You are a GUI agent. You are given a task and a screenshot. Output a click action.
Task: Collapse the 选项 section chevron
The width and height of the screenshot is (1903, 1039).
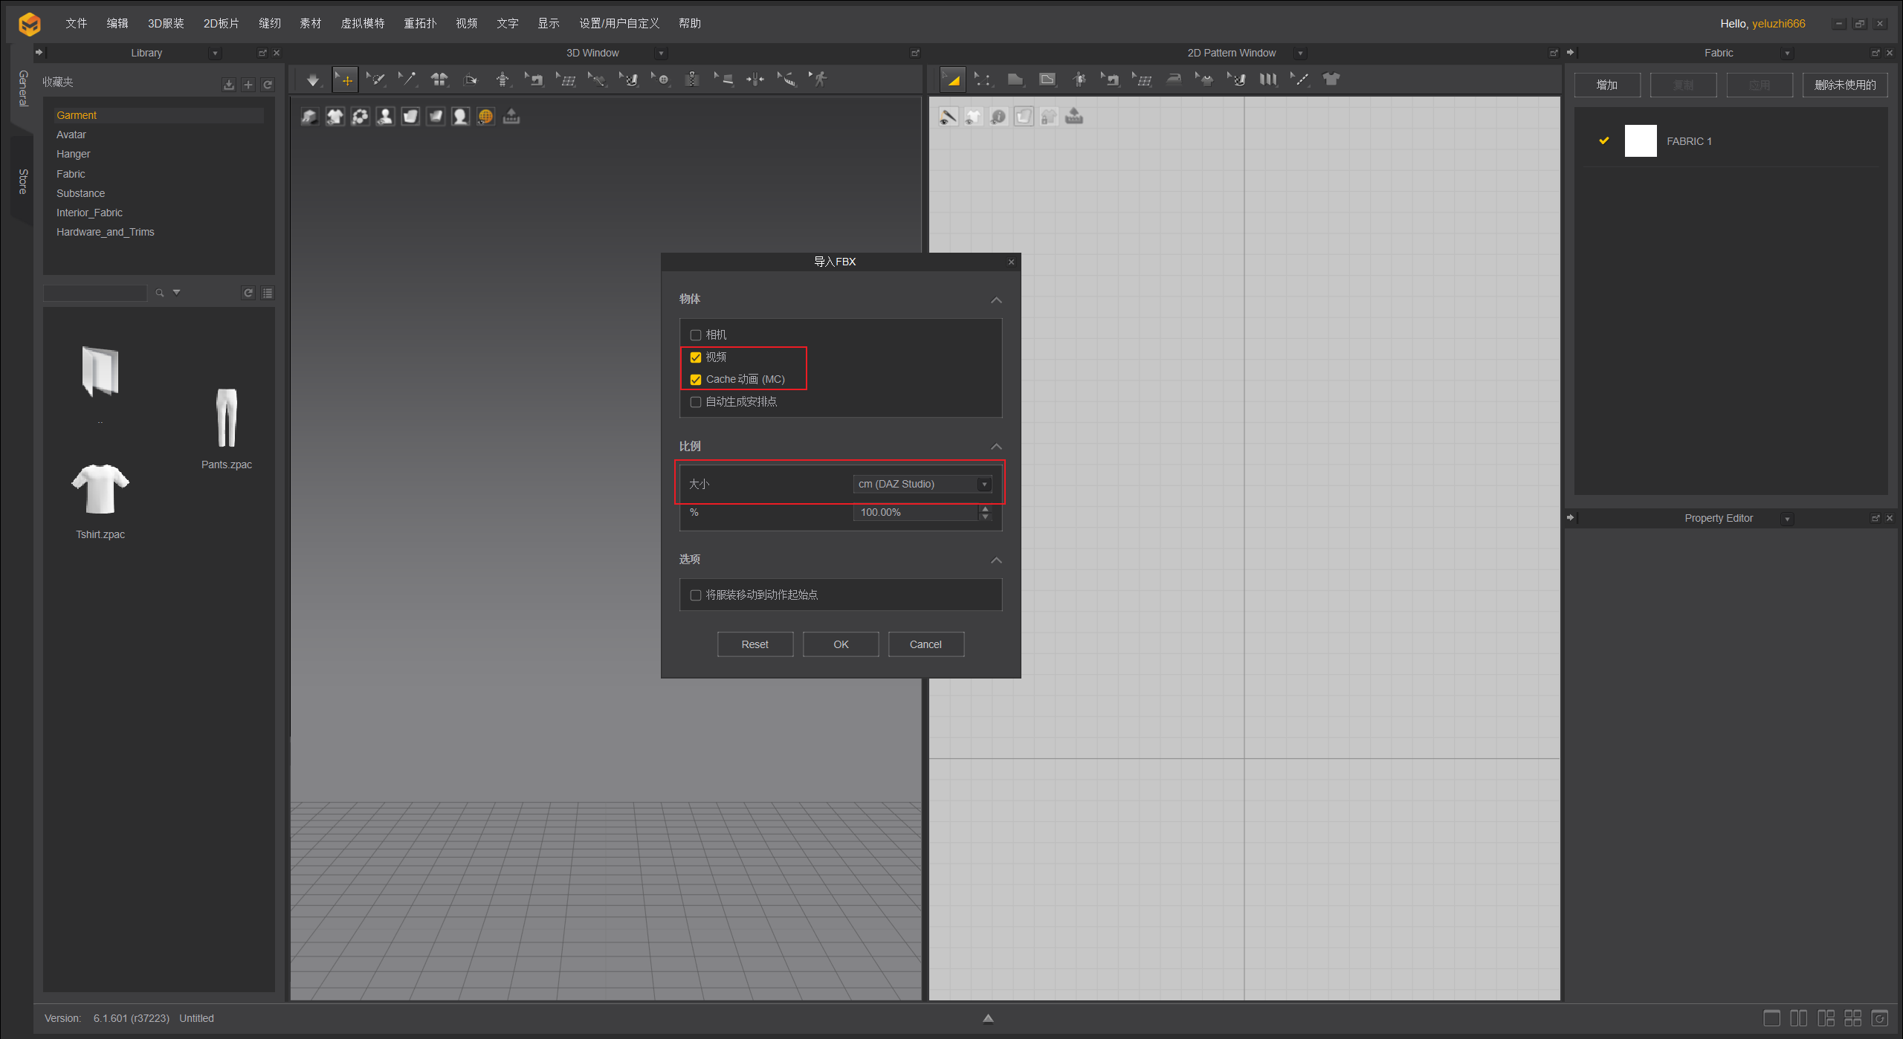click(x=996, y=560)
